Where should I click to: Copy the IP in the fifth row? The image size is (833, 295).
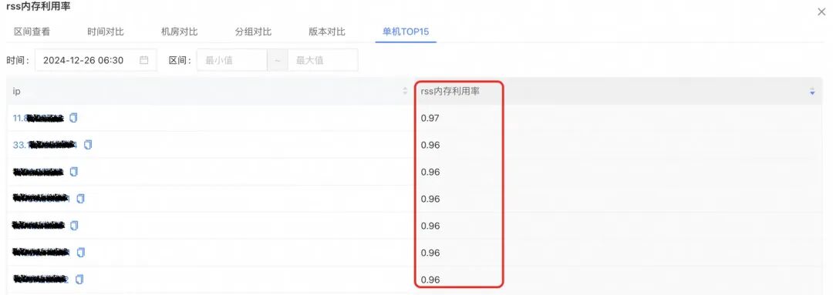click(74, 226)
